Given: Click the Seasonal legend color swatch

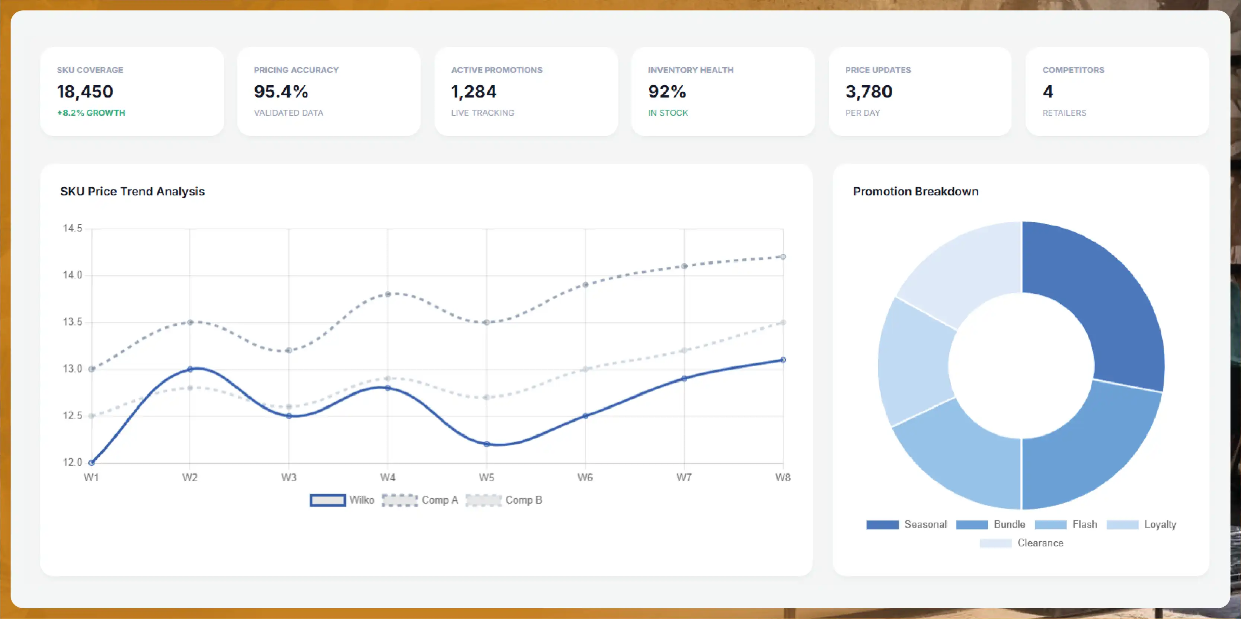Looking at the screenshot, I should [x=882, y=524].
